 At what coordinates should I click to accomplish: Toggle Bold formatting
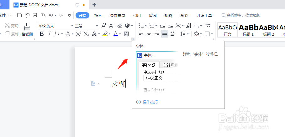(42, 34)
